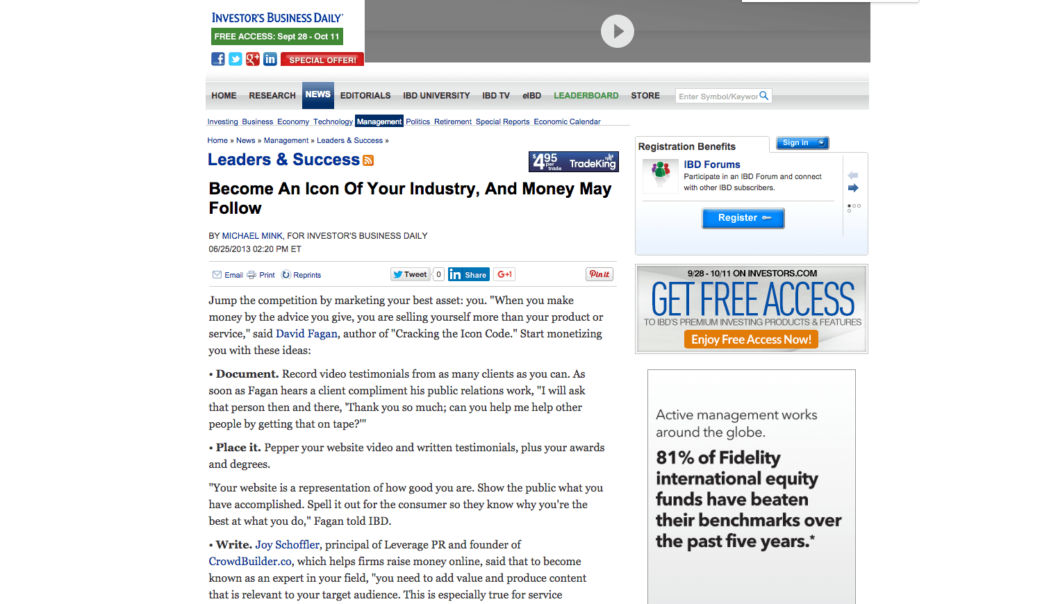Open the Google Plus icon in header
This screenshot has width=1058, height=604.
tap(253, 59)
